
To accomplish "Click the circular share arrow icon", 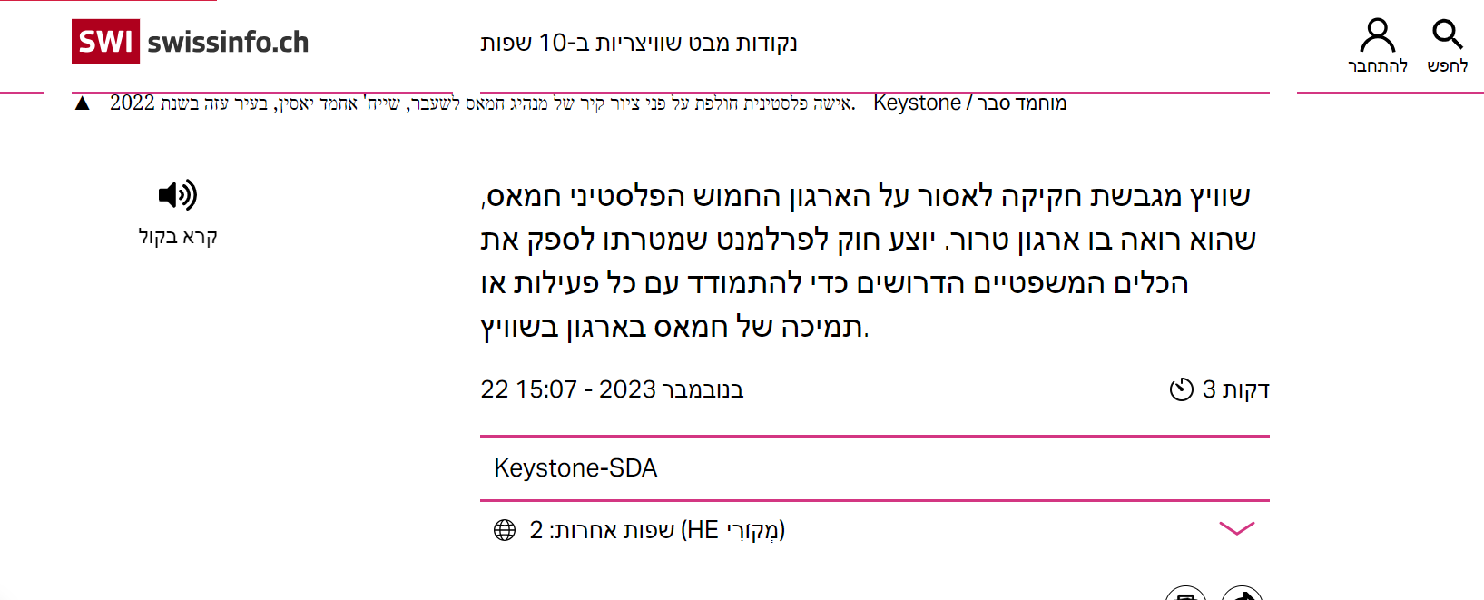I will pos(1242,595).
